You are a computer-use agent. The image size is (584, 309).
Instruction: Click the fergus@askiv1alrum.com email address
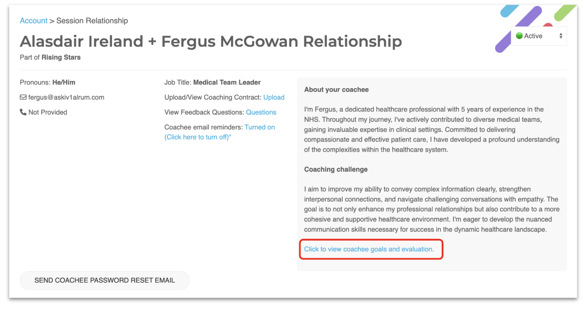coord(66,97)
